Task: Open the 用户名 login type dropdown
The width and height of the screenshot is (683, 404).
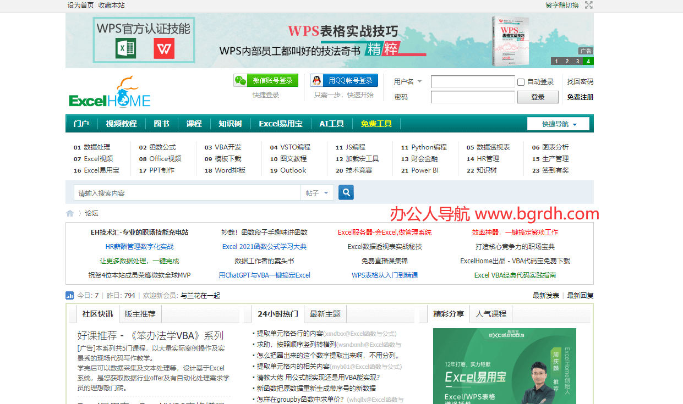Action: pos(419,81)
